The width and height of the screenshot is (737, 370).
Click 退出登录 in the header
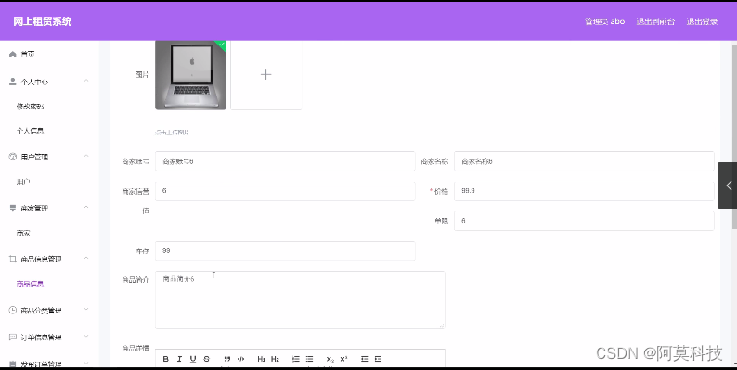(702, 21)
